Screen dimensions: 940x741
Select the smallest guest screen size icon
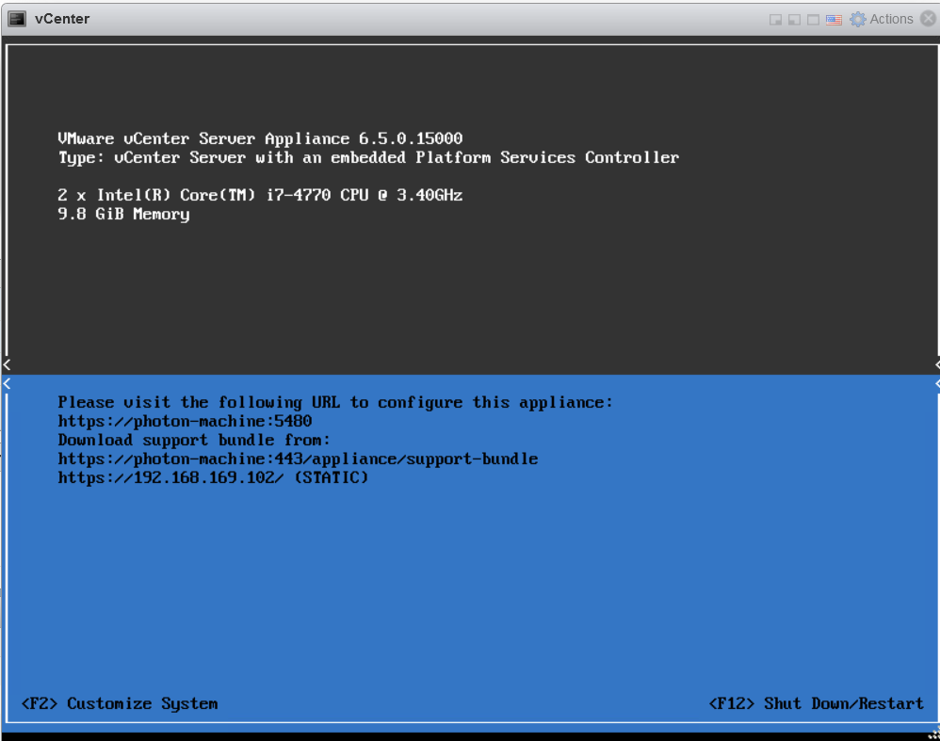(x=774, y=18)
